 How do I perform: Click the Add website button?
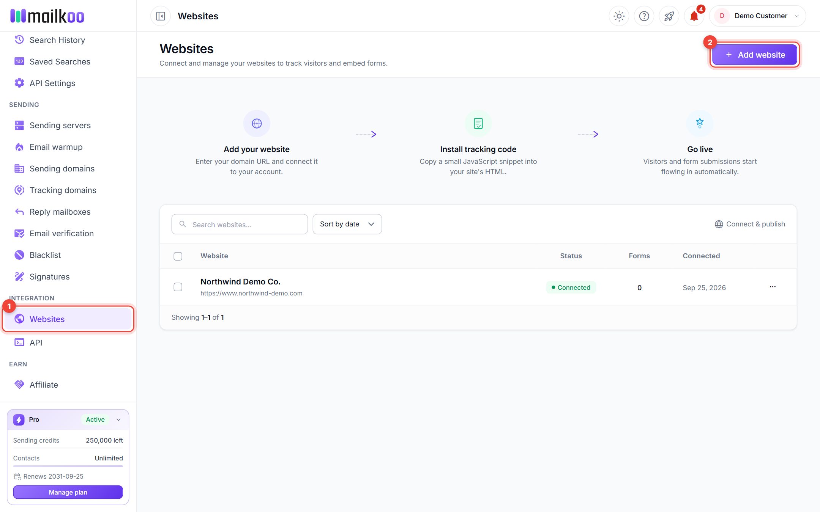click(x=754, y=55)
